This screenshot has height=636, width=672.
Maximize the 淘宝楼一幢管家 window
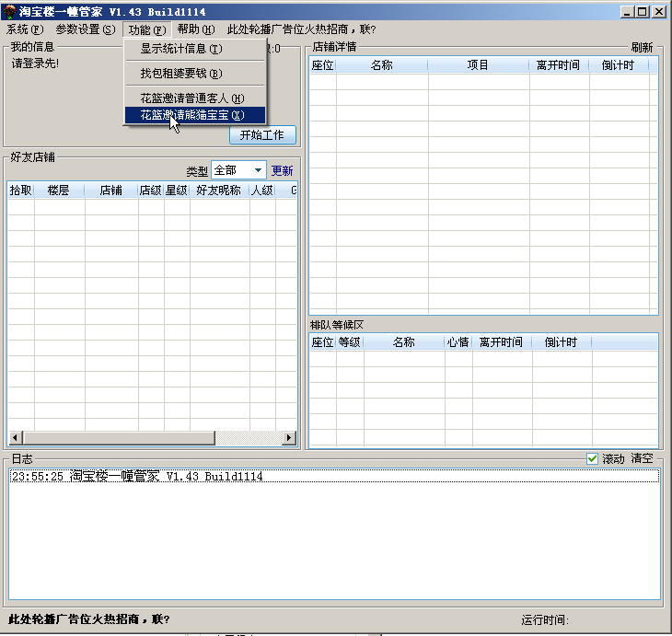point(643,12)
